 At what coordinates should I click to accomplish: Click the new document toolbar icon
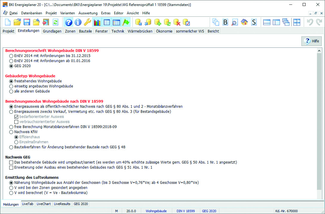coord(7,22)
